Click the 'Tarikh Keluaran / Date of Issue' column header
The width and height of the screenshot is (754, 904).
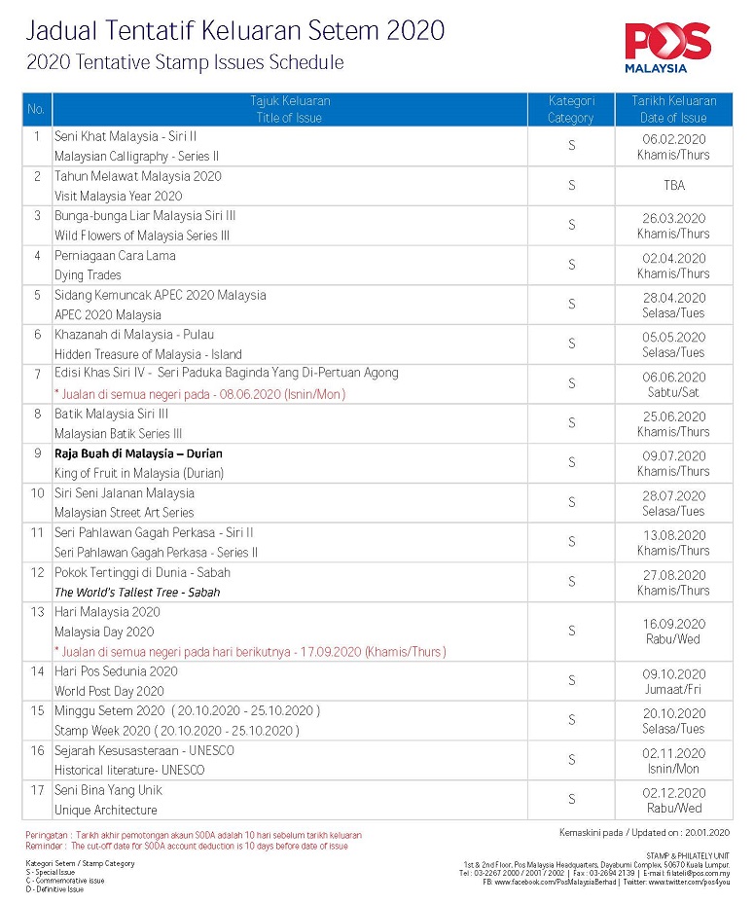pos(673,109)
